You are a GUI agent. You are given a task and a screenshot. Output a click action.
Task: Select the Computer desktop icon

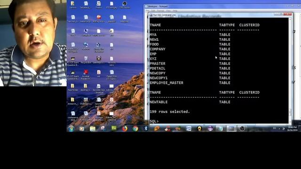[x=86, y=32]
